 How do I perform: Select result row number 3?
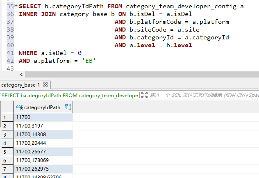[7, 135]
